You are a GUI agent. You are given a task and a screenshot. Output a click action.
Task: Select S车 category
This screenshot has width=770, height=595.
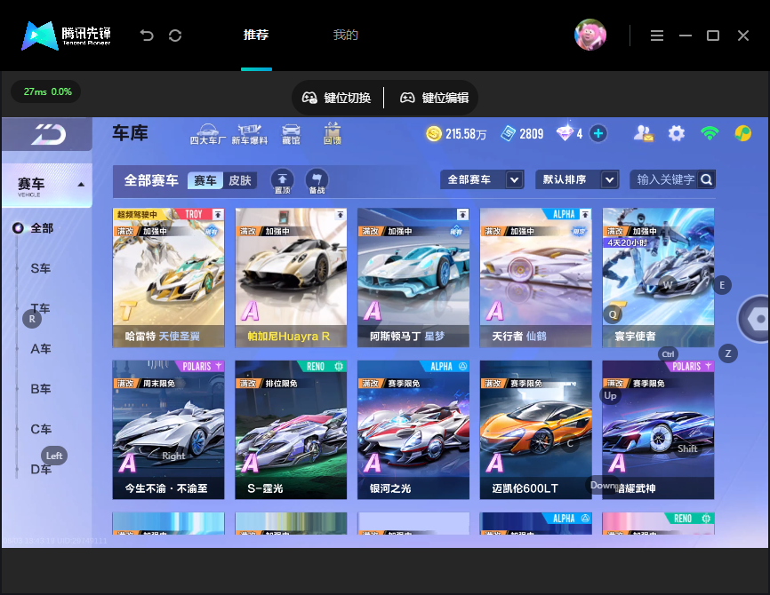click(41, 268)
